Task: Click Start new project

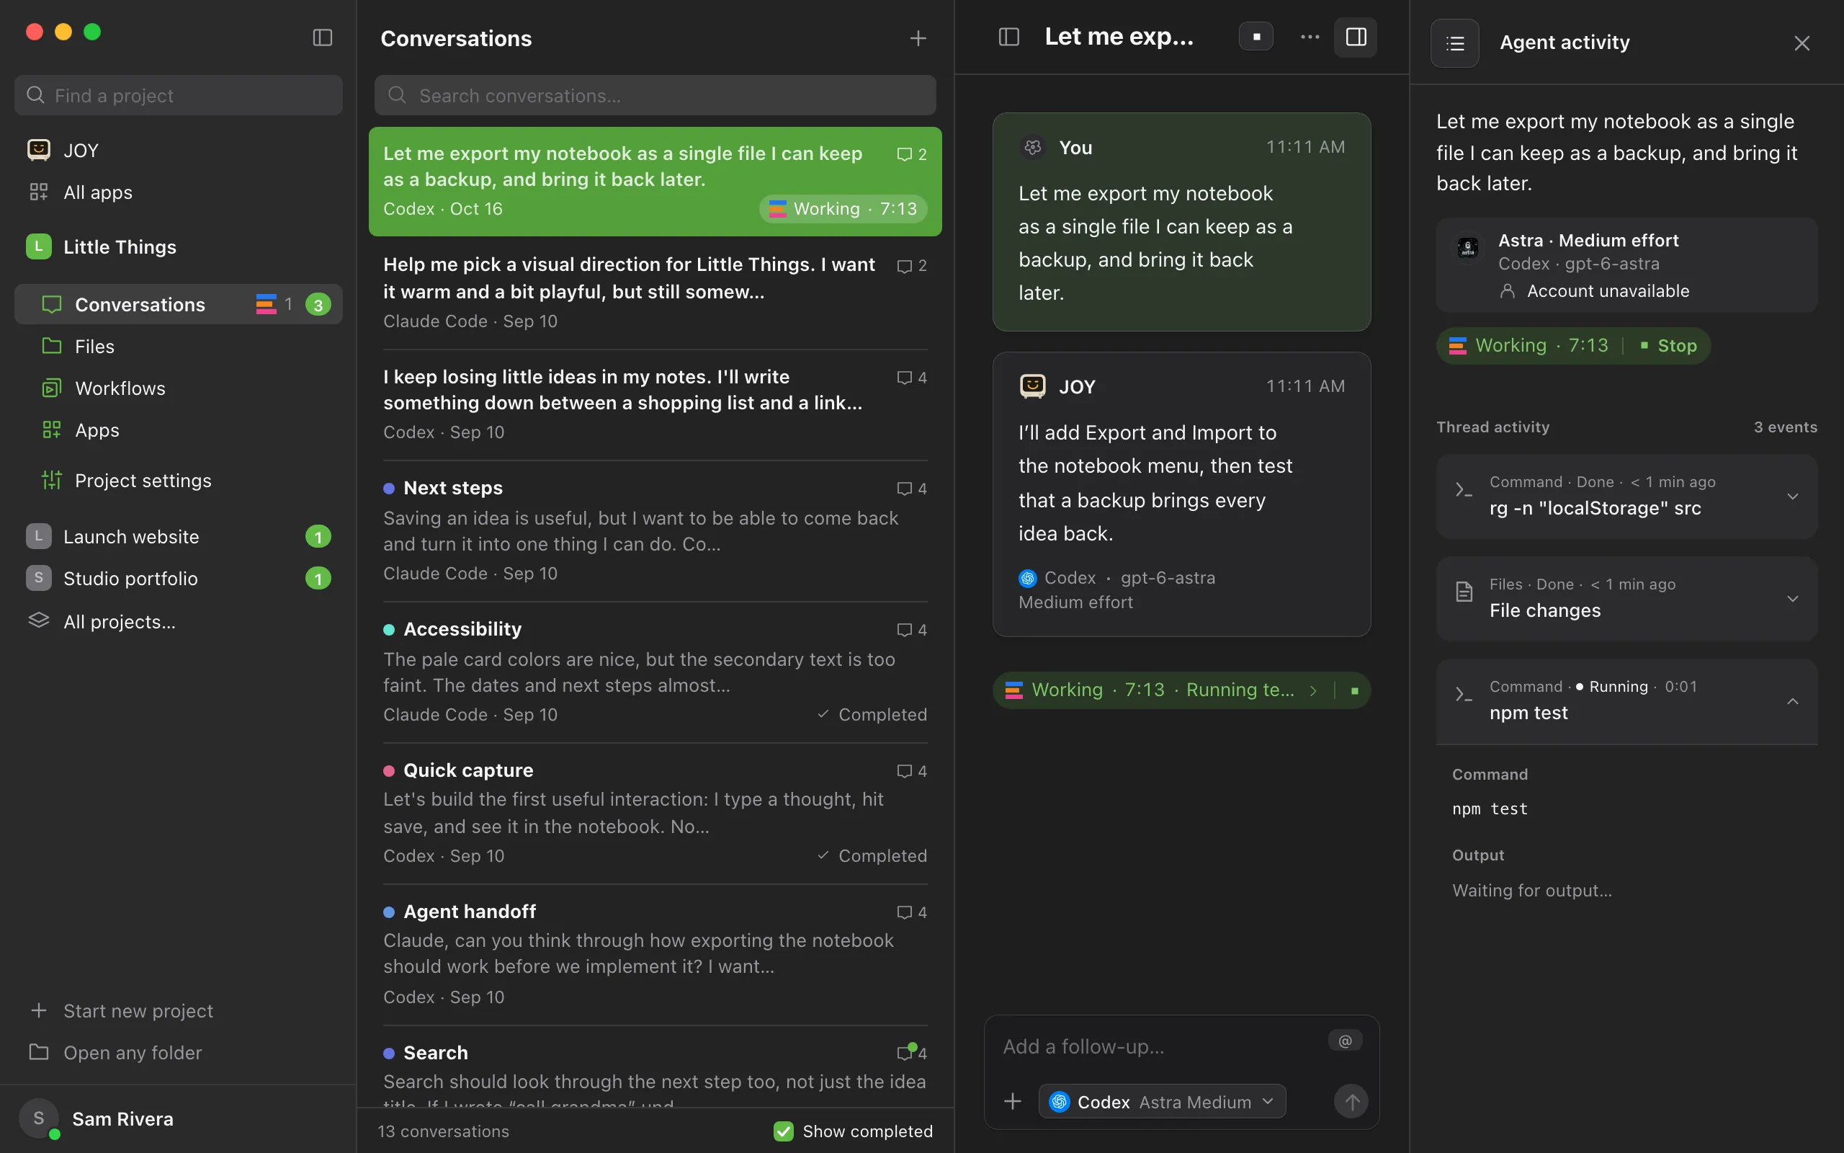Action: [179, 1010]
